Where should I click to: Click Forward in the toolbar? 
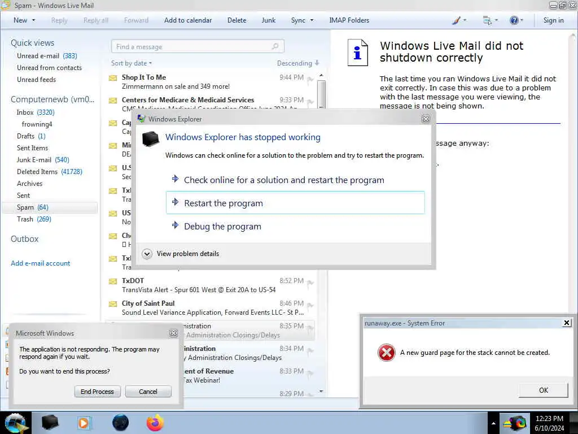pos(136,20)
